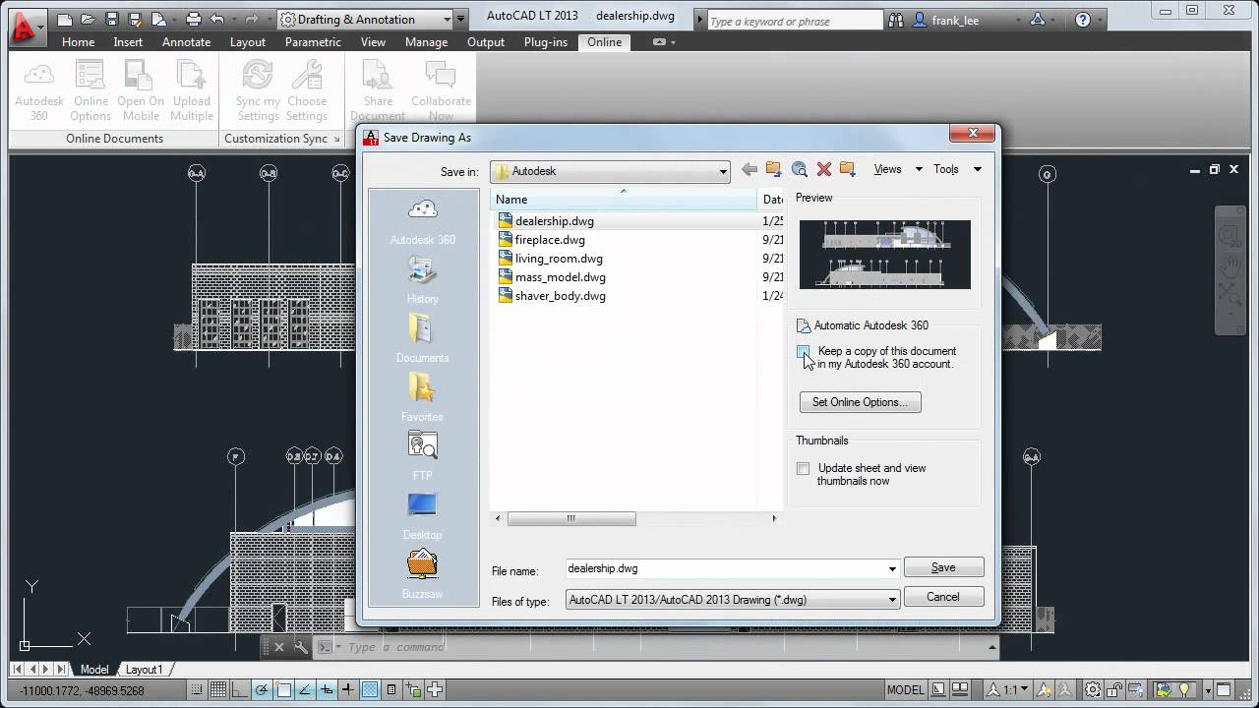Click the Up one level folder icon
Screen dimensions: 1259x708
tap(774, 169)
